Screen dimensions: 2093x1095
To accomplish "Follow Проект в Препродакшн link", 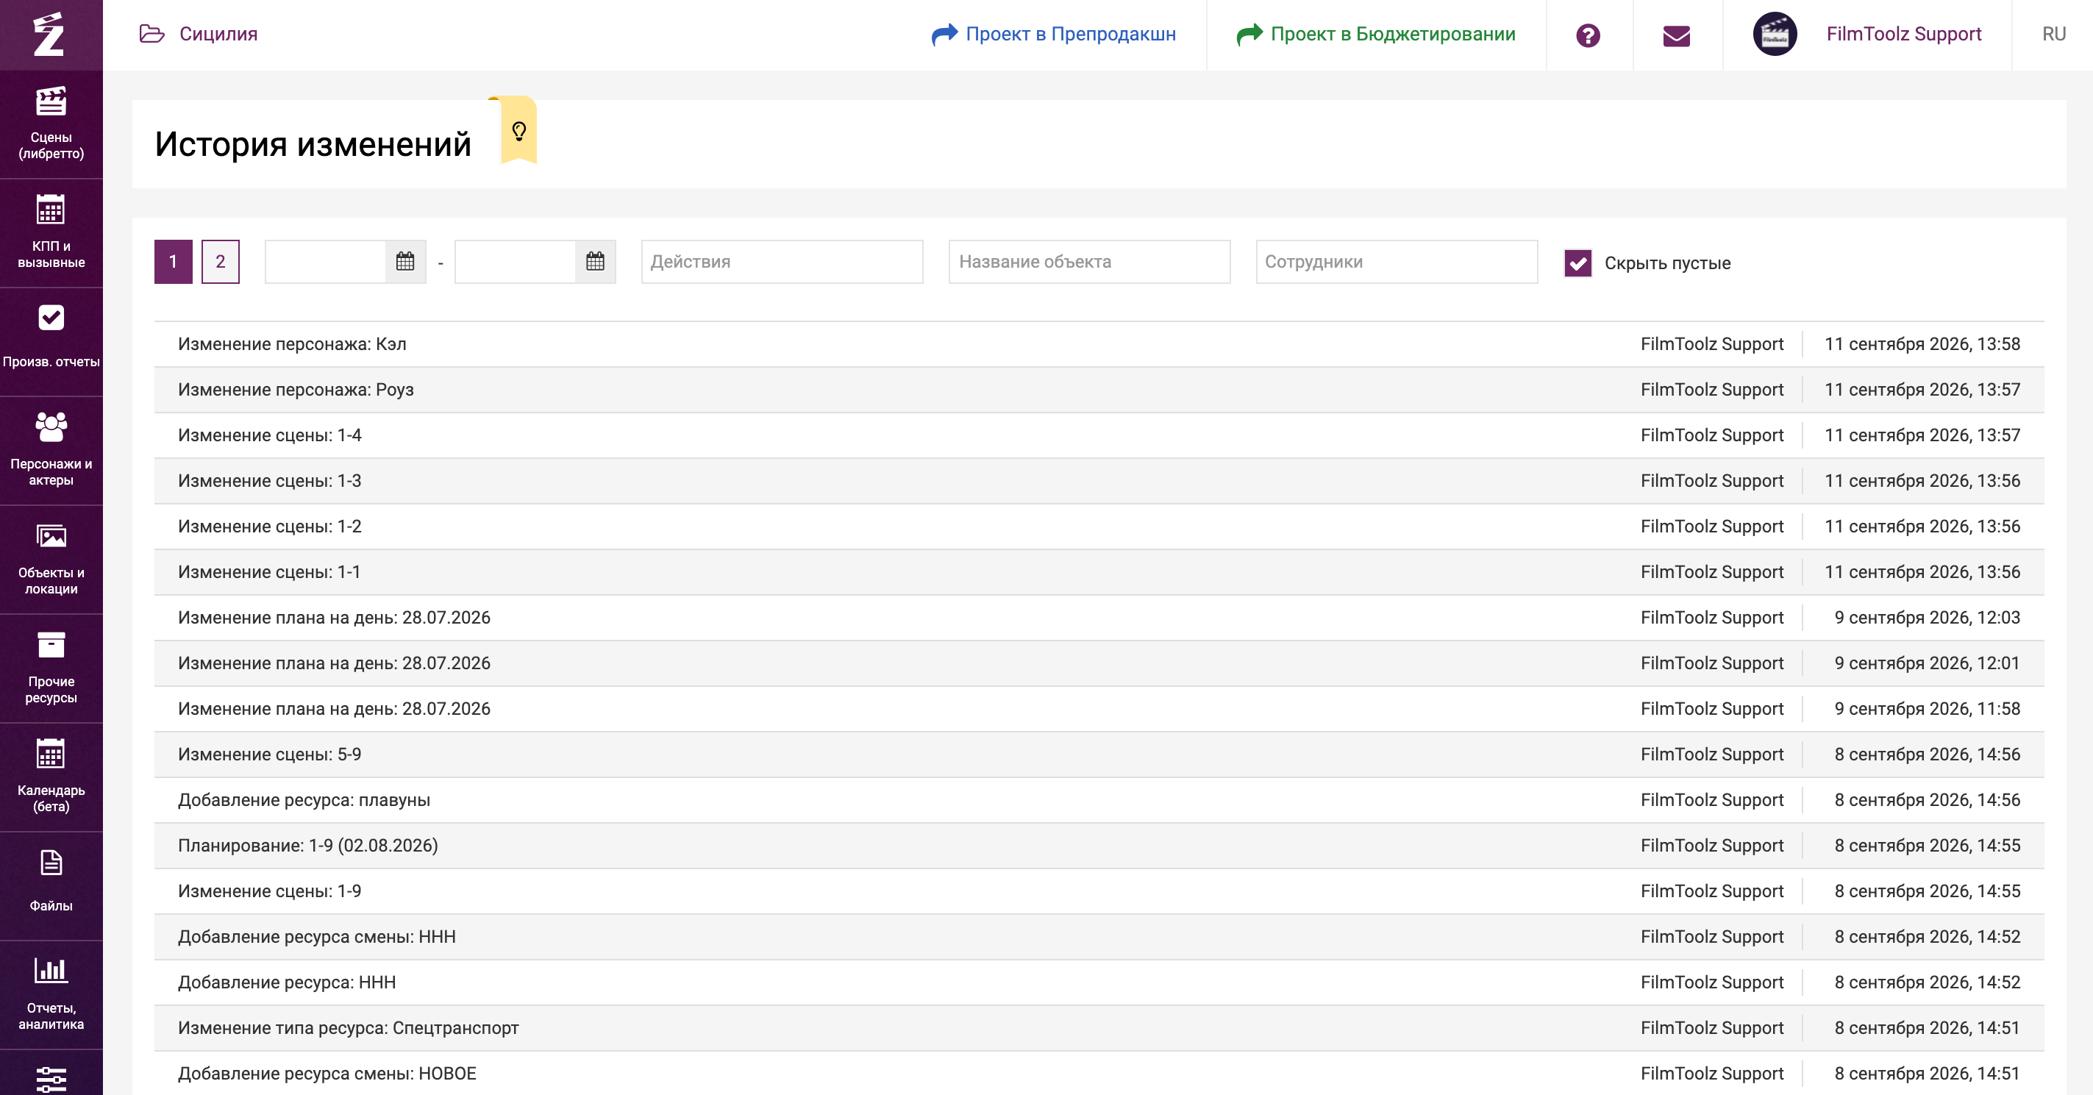I will (x=1053, y=34).
